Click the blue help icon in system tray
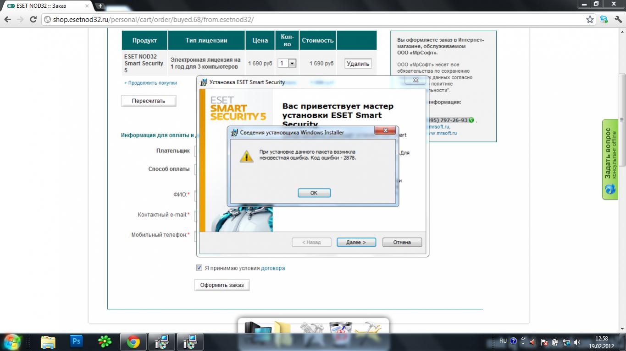The height and width of the screenshot is (351, 626). [513, 341]
